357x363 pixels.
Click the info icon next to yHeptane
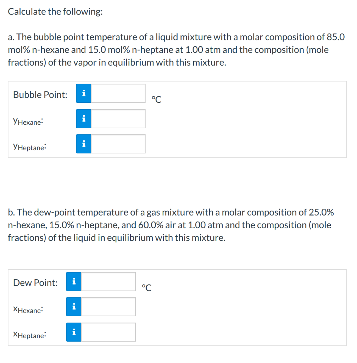(84, 144)
